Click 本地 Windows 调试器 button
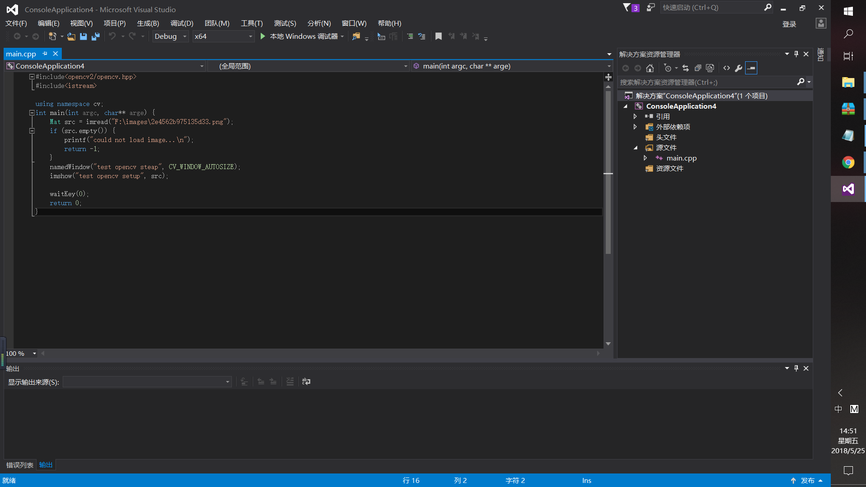Image resolution: width=866 pixels, height=487 pixels. click(x=304, y=37)
